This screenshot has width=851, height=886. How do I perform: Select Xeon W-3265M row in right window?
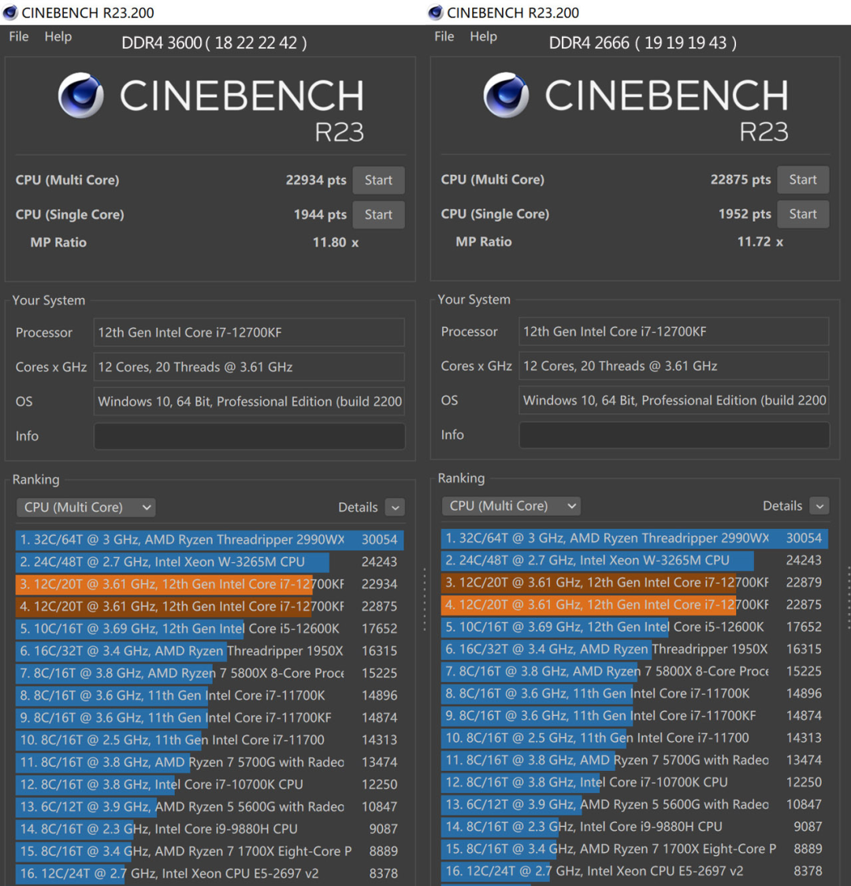point(635,560)
